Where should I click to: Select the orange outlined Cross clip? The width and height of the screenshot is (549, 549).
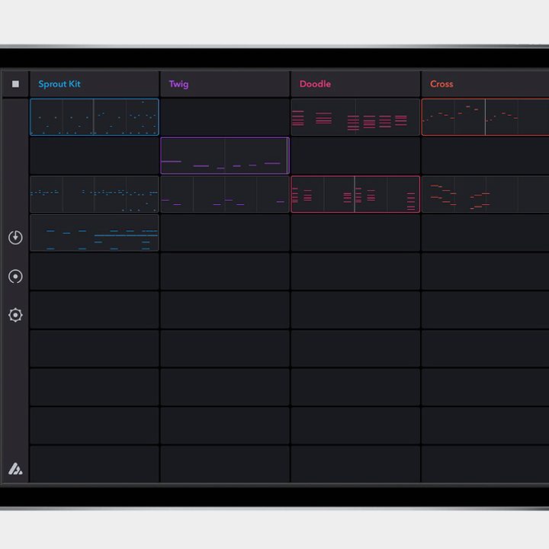tap(485, 117)
